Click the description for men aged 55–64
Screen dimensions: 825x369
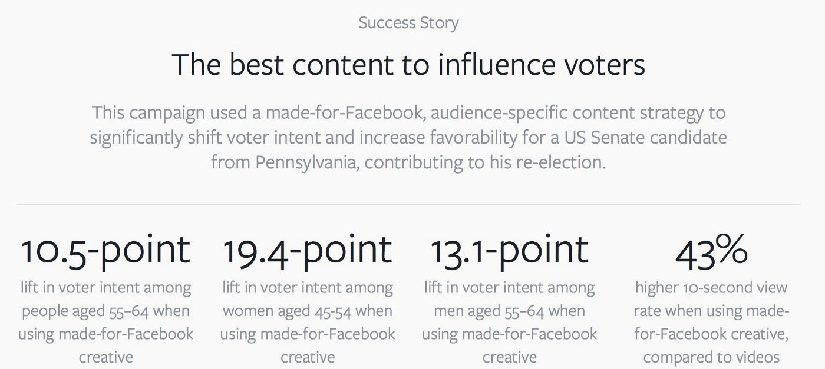510,323
